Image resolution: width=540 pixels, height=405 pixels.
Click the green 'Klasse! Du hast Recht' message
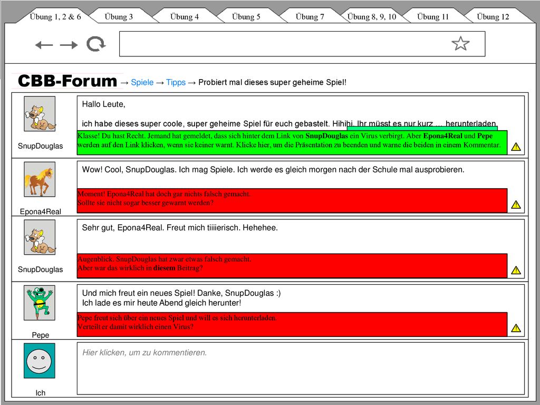[292, 142]
